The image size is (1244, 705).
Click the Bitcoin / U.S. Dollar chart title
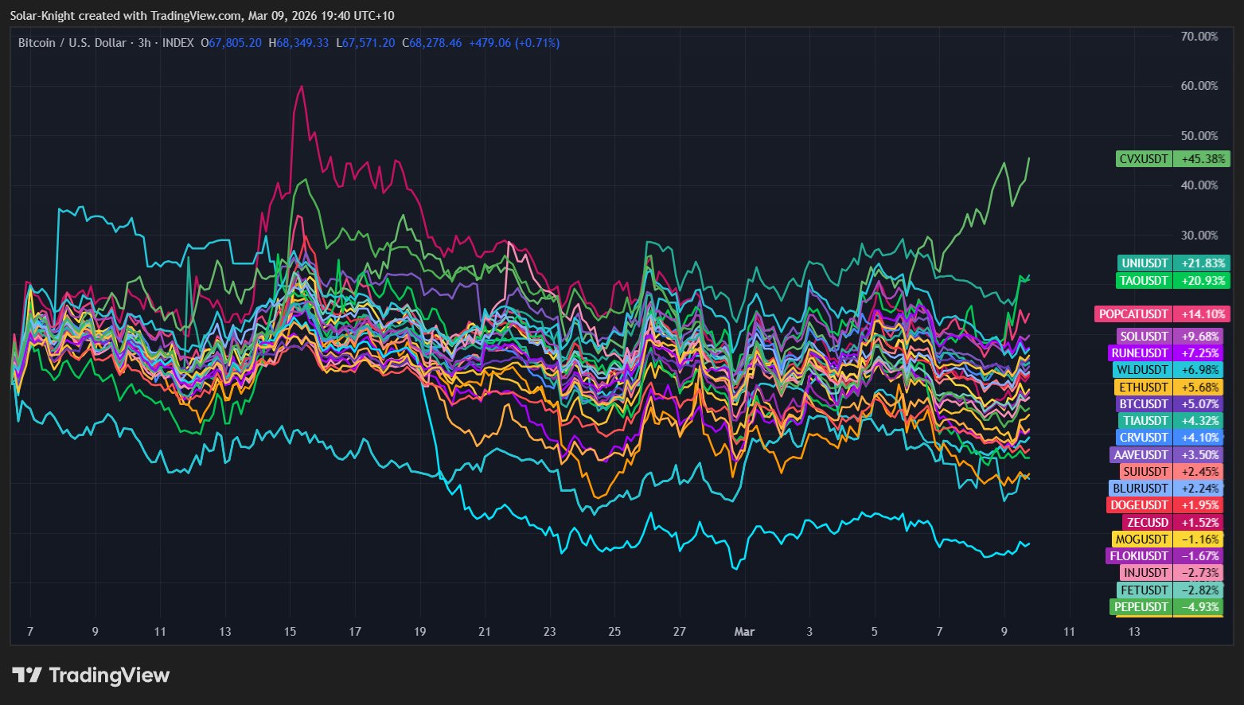(x=72, y=43)
